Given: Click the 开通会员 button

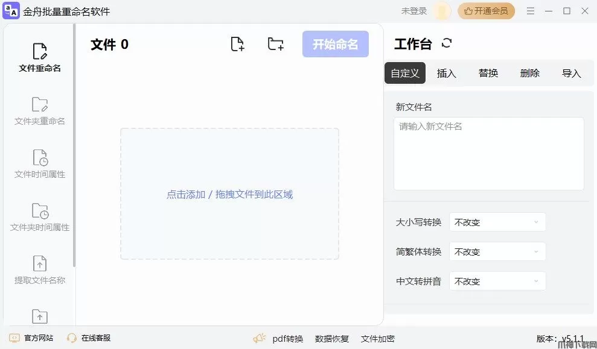Looking at the screenshot, I should [x=486, y=11].
